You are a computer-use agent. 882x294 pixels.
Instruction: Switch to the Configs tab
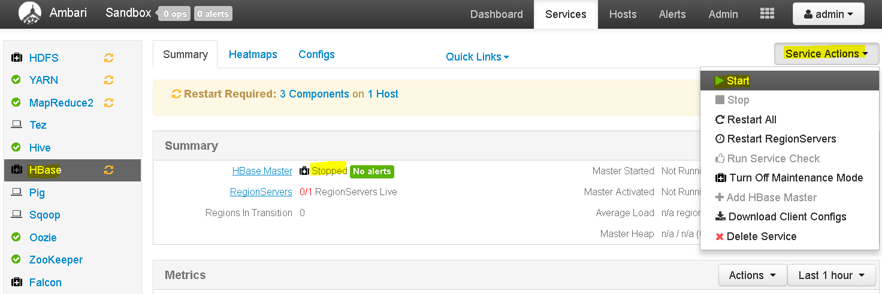pyautogui.click(x=316, y=54)
